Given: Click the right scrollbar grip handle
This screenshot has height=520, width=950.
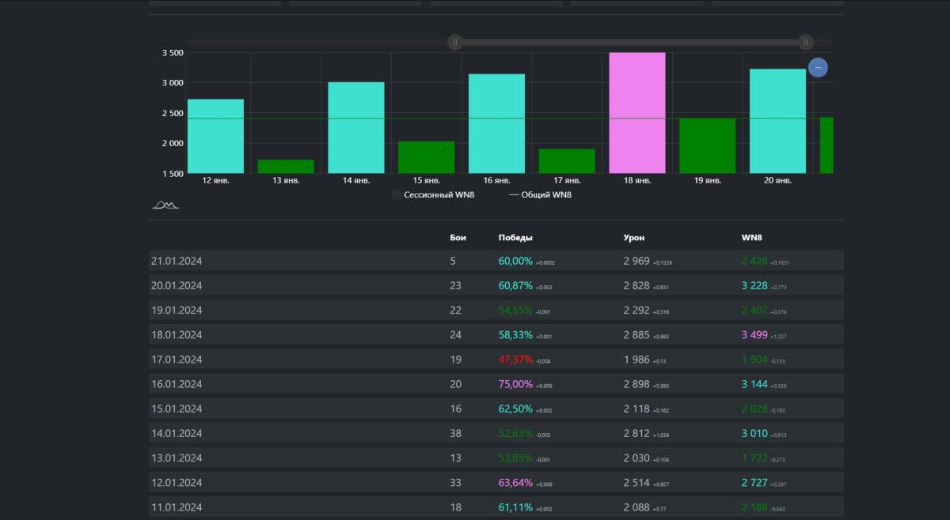Looking at the screenshot, I should (805, 42).
